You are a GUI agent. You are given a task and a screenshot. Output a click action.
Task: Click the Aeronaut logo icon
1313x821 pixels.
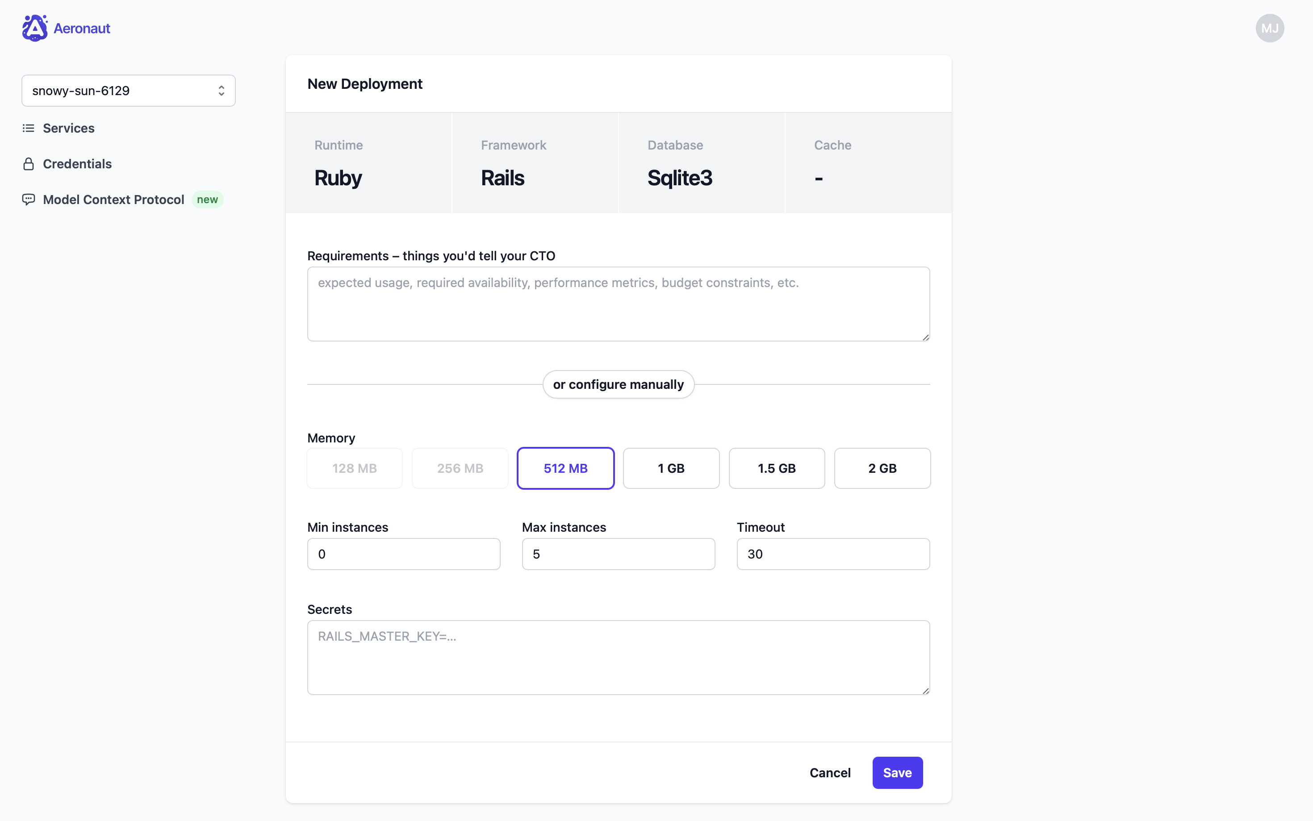click(34, 28)
